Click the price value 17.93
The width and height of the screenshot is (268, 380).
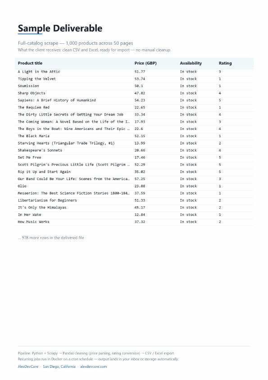[x=140, y=122]
